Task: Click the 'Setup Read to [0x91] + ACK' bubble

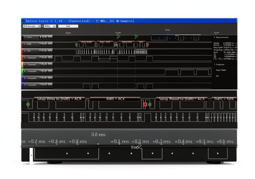Action: [181, 99]
